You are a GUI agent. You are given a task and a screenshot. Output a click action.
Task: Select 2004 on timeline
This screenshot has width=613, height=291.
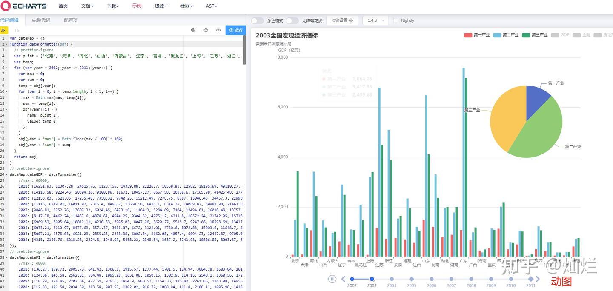tap(392, 279)
